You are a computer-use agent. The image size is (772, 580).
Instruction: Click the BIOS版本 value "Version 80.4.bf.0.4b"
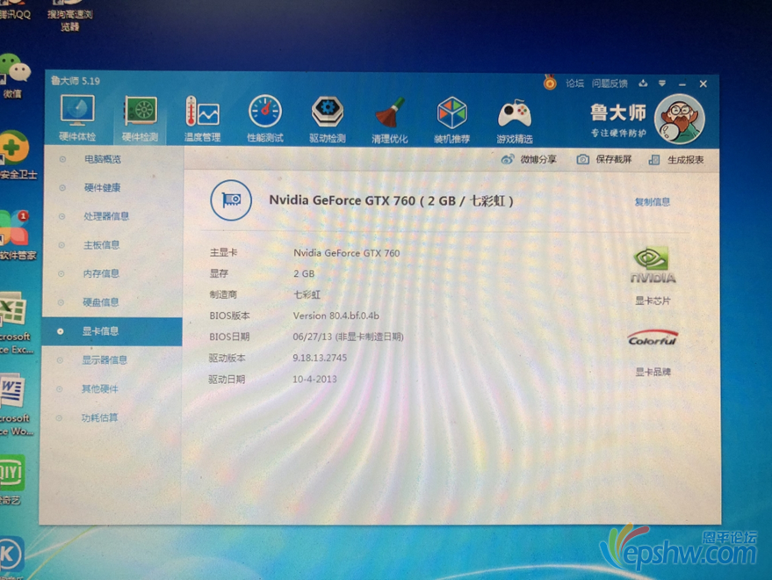pyautogui.click(x=335, y=315)
